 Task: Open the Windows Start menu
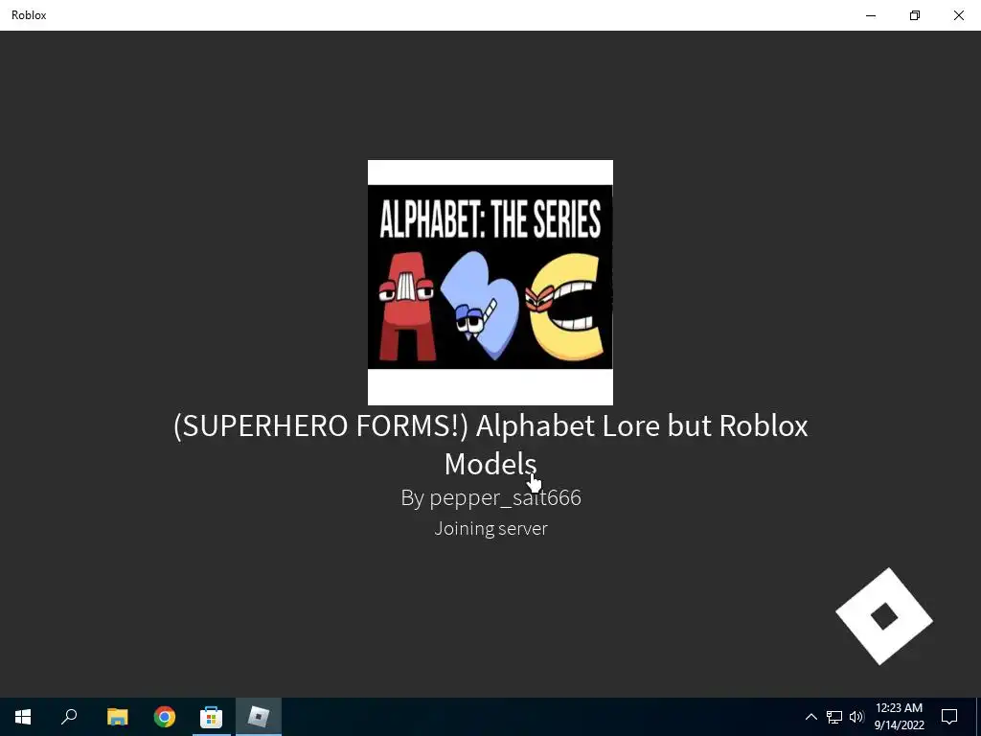(x=23, y=717)
